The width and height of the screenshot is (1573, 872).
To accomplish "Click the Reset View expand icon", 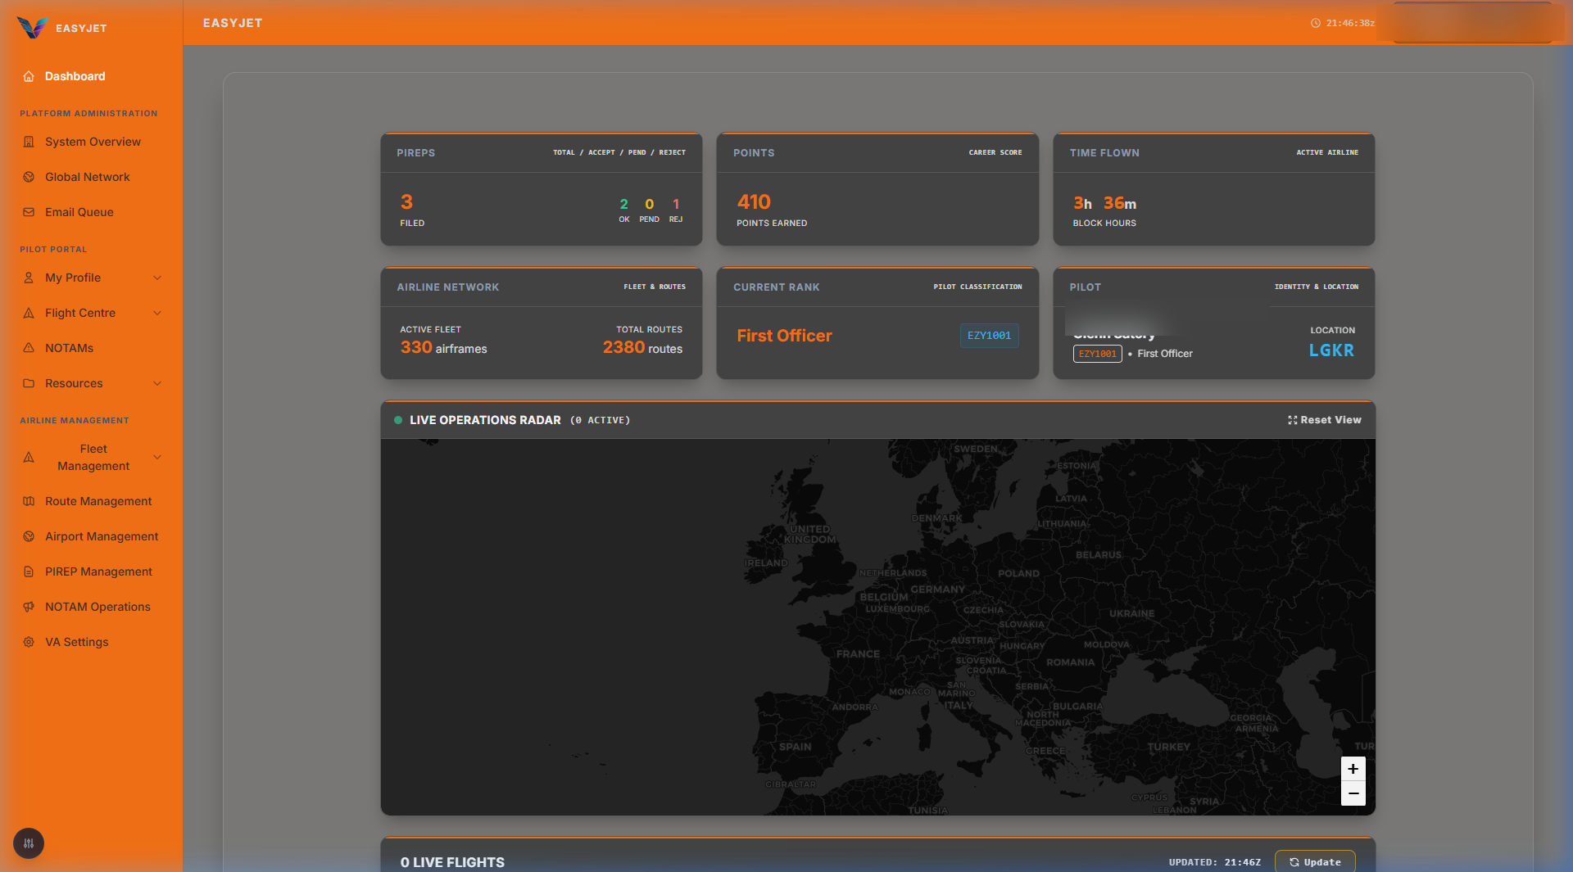I will 1293,420.
